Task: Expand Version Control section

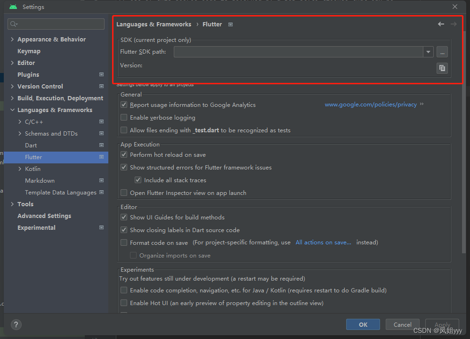Action: click(x=12, y=86)
